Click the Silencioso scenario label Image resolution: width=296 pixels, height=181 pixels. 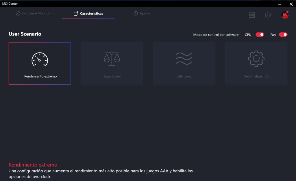coord(185,76)
